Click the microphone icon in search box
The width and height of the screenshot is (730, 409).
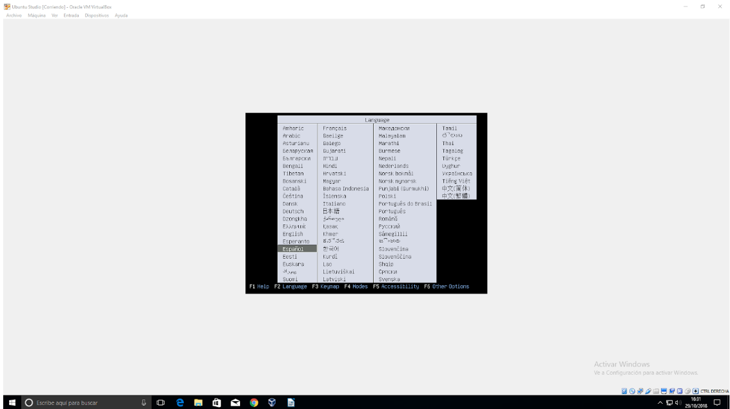point(144,403)
